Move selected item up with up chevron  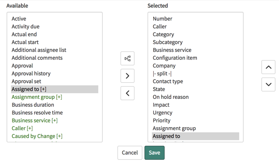pyautogui.click(x=269, y=67)
